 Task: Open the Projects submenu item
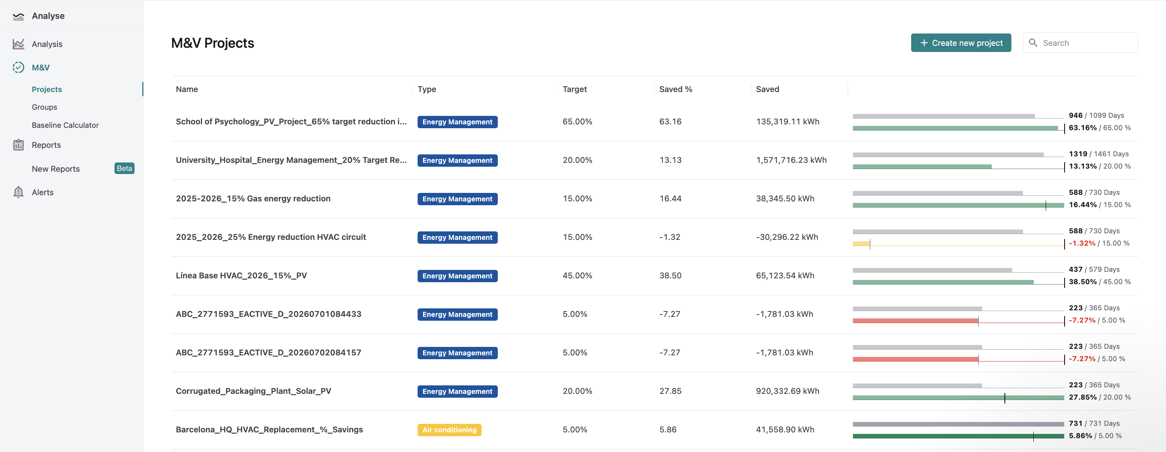point(47,89)
